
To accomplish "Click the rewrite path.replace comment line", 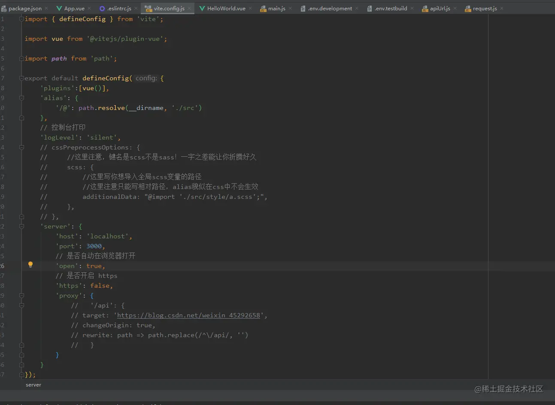I will click(160, 335).
